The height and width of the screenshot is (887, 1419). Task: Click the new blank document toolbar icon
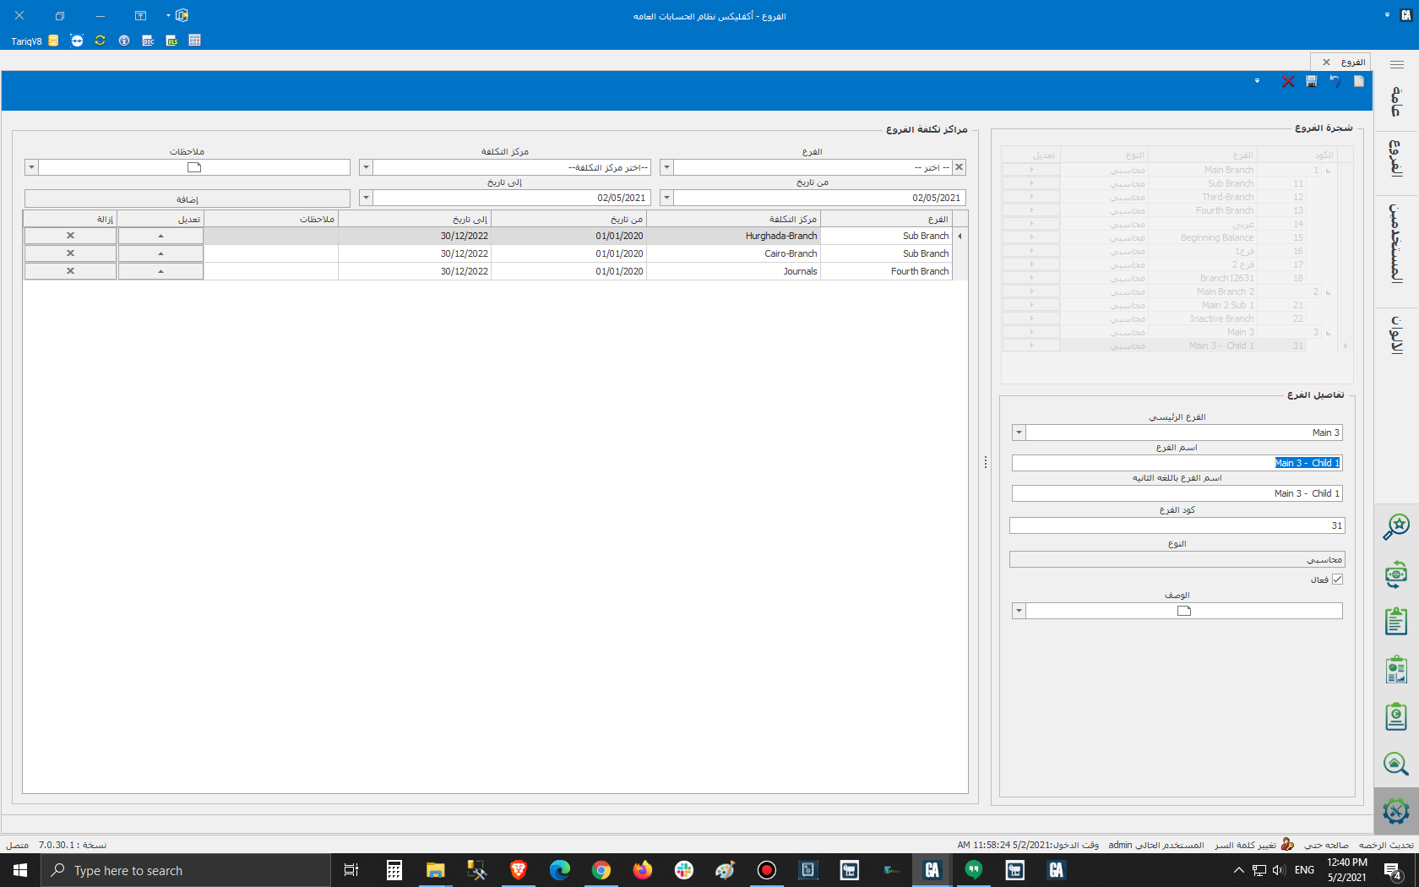point(1358,81)
